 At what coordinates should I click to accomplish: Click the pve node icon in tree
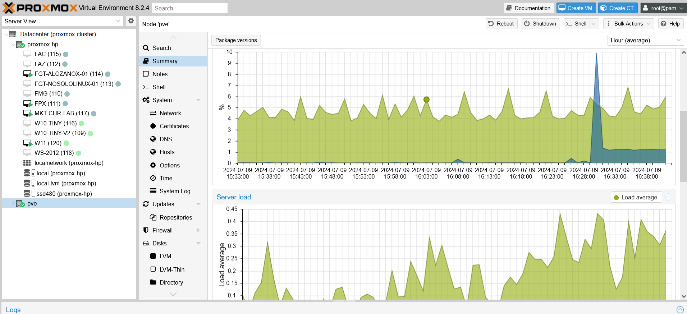[x=20, y=204]
